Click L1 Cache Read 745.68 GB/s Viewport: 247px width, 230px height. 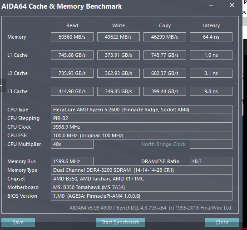pyautogui.click(x=72, y=55)
